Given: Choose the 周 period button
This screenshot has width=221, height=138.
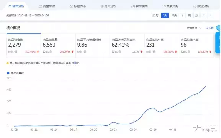Looking at the screenshot, I should (190, 15).
